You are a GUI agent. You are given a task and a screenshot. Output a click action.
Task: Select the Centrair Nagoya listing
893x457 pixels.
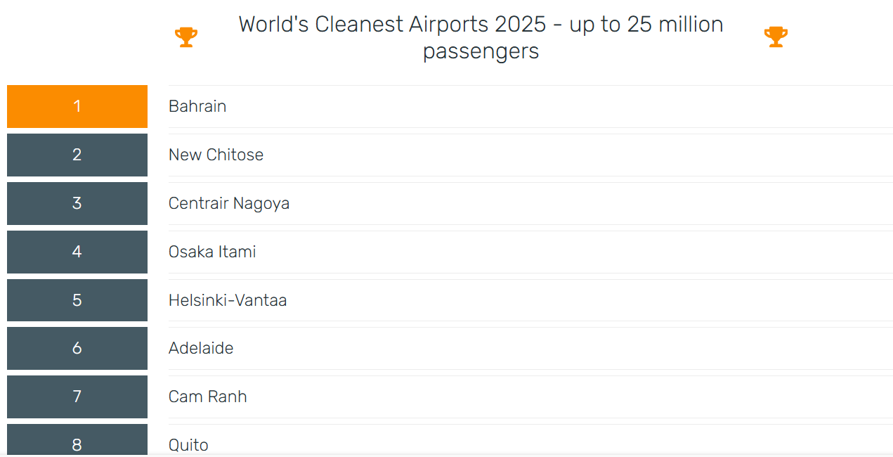click(x=229, y=203)
